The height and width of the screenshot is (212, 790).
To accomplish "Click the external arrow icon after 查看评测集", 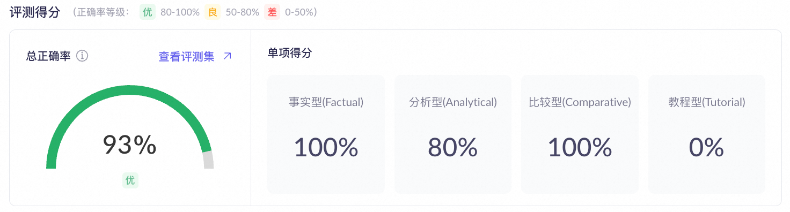I will 228,56.
